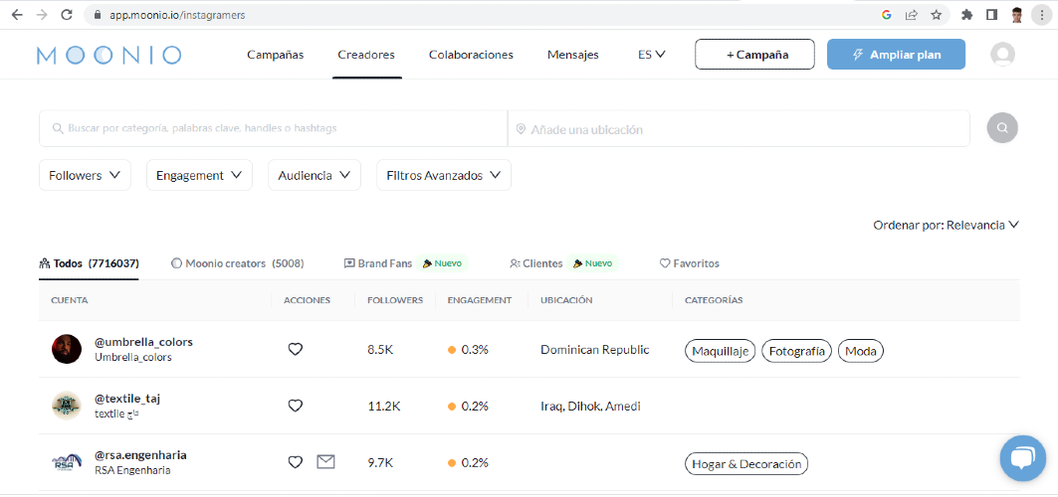
Task: Toggle the browser side panel icon
Action: point(992,15)
